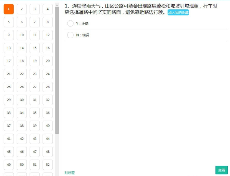The image size is (230, 176).
Task: Select question 44
Action: [47, 139]
